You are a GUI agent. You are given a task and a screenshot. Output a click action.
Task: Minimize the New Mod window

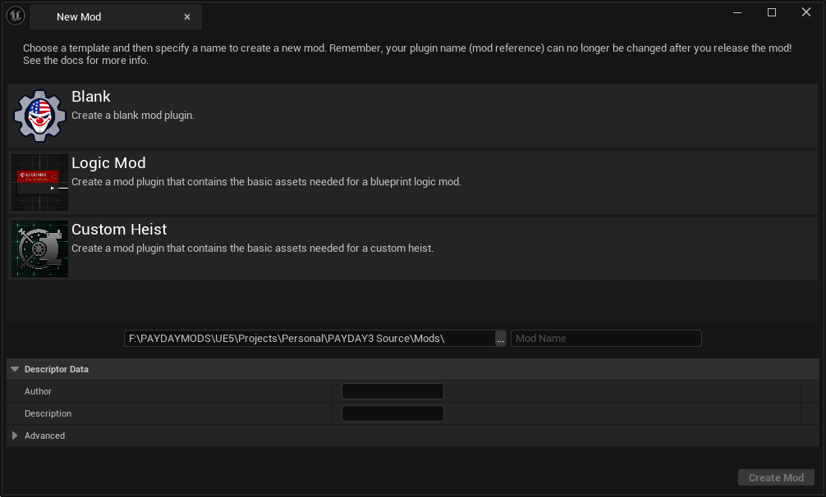pos(737,12)
